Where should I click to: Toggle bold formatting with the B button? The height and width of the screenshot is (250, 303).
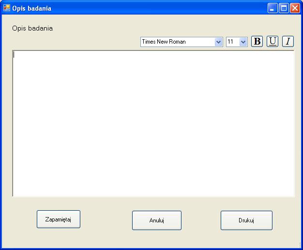257,41
